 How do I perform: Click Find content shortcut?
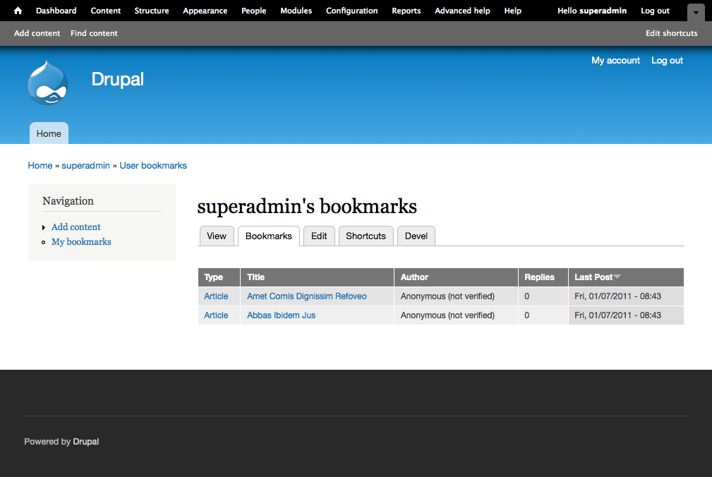point(94,33)
